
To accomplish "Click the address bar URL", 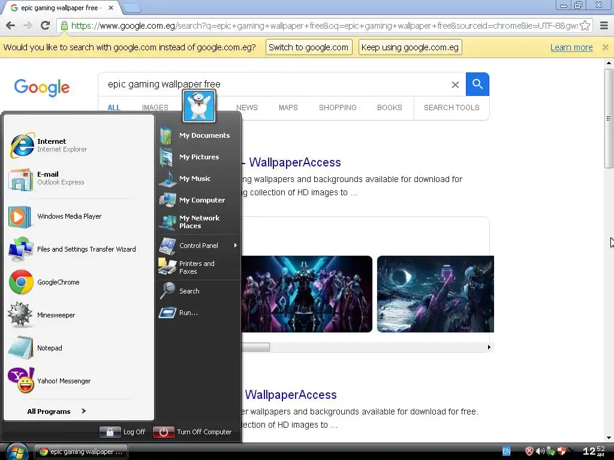I will pos(324,26).
